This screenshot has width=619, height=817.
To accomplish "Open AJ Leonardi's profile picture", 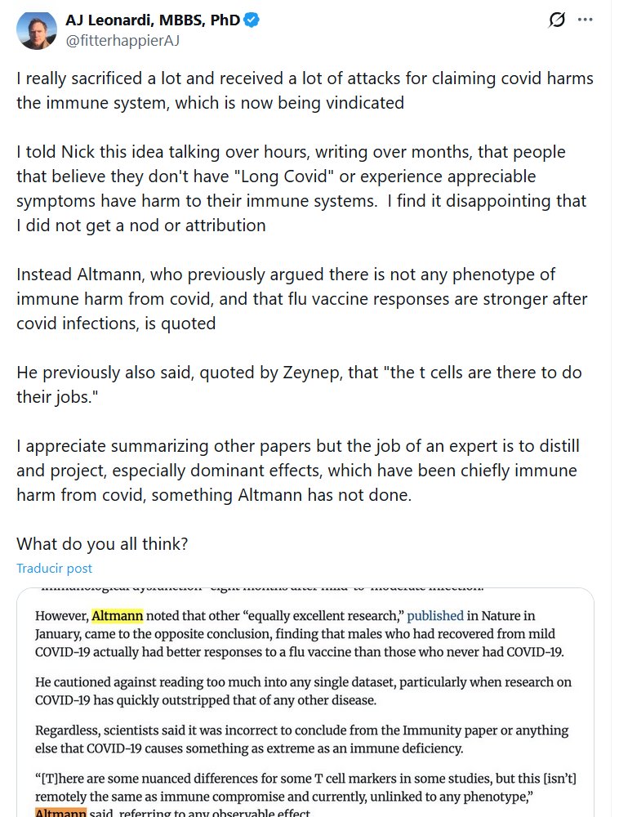I will [37, 30].
